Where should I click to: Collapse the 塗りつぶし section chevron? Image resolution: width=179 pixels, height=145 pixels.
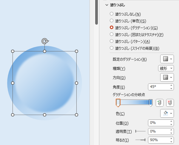(107, 5)
